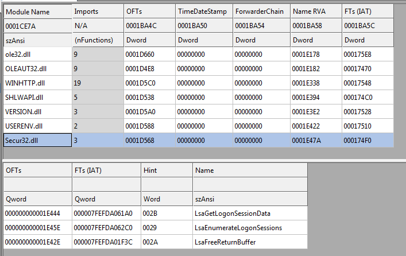Click imports count 5 for SHLWAPI.dll
Image resolution: width=406 pixels, height=256 pixels.
click(98, 98)
